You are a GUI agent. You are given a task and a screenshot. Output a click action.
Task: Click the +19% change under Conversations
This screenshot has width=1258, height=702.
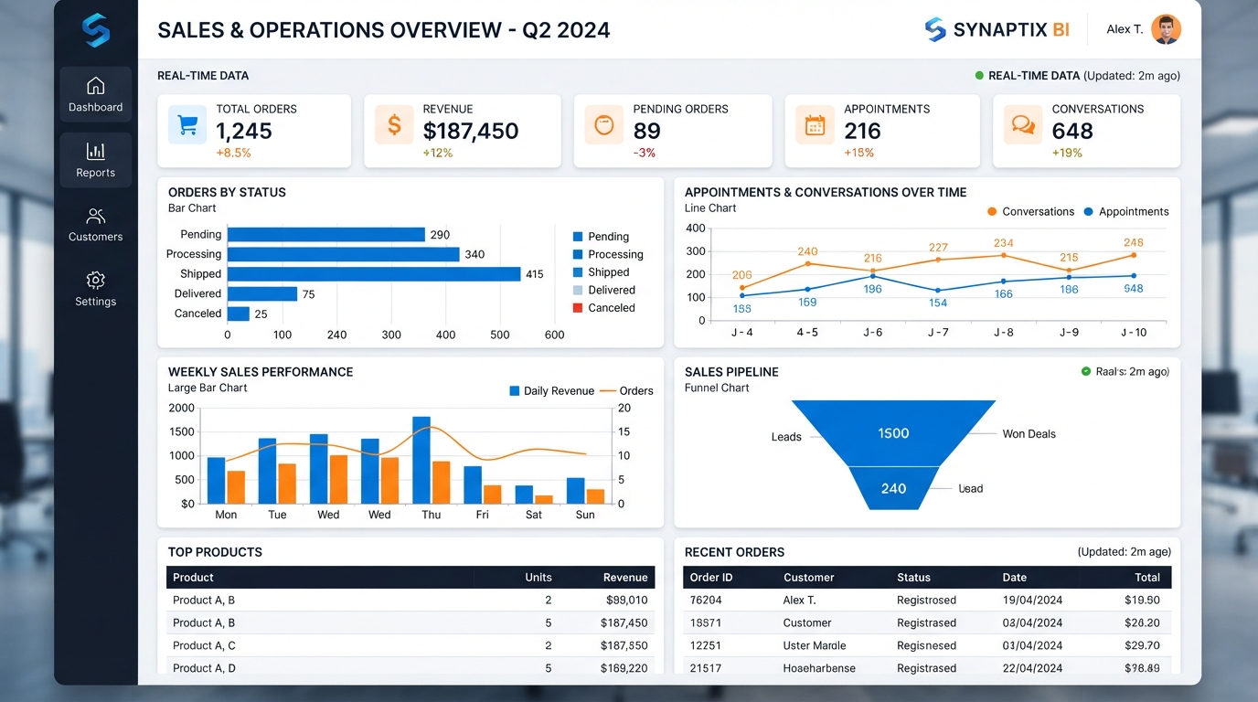[x=1067, y=153]
